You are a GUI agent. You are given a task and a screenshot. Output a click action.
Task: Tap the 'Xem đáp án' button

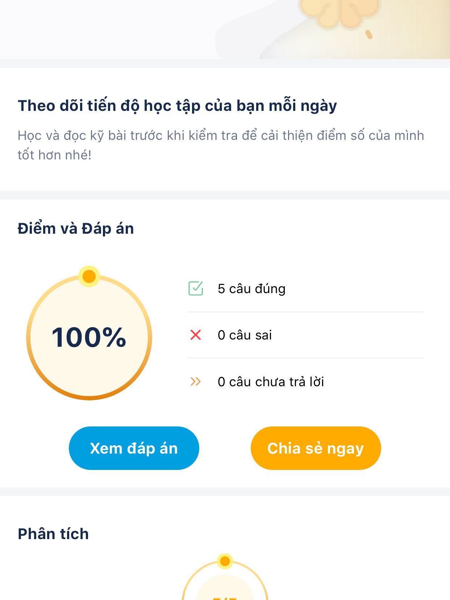tap(134, 448)
